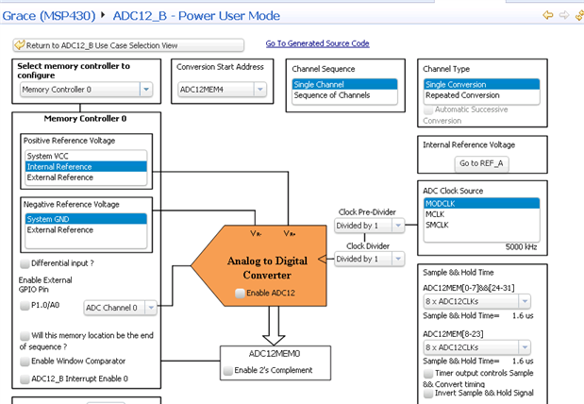Enable the Window Comparator checkbox
The width and height of the screenshot is (584, 404).
coord(25,362)
